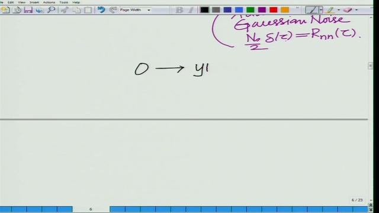Open the Tools menu
Screen dimensions: 379x213
pyautogui.click(x=63, y=2)
